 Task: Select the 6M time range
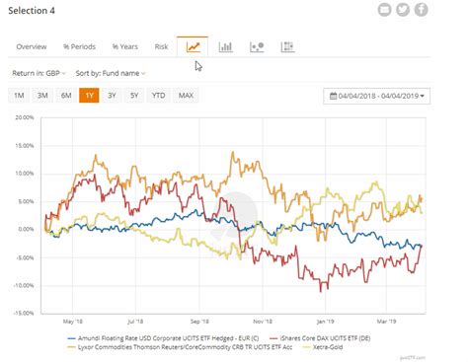[66, 96]
